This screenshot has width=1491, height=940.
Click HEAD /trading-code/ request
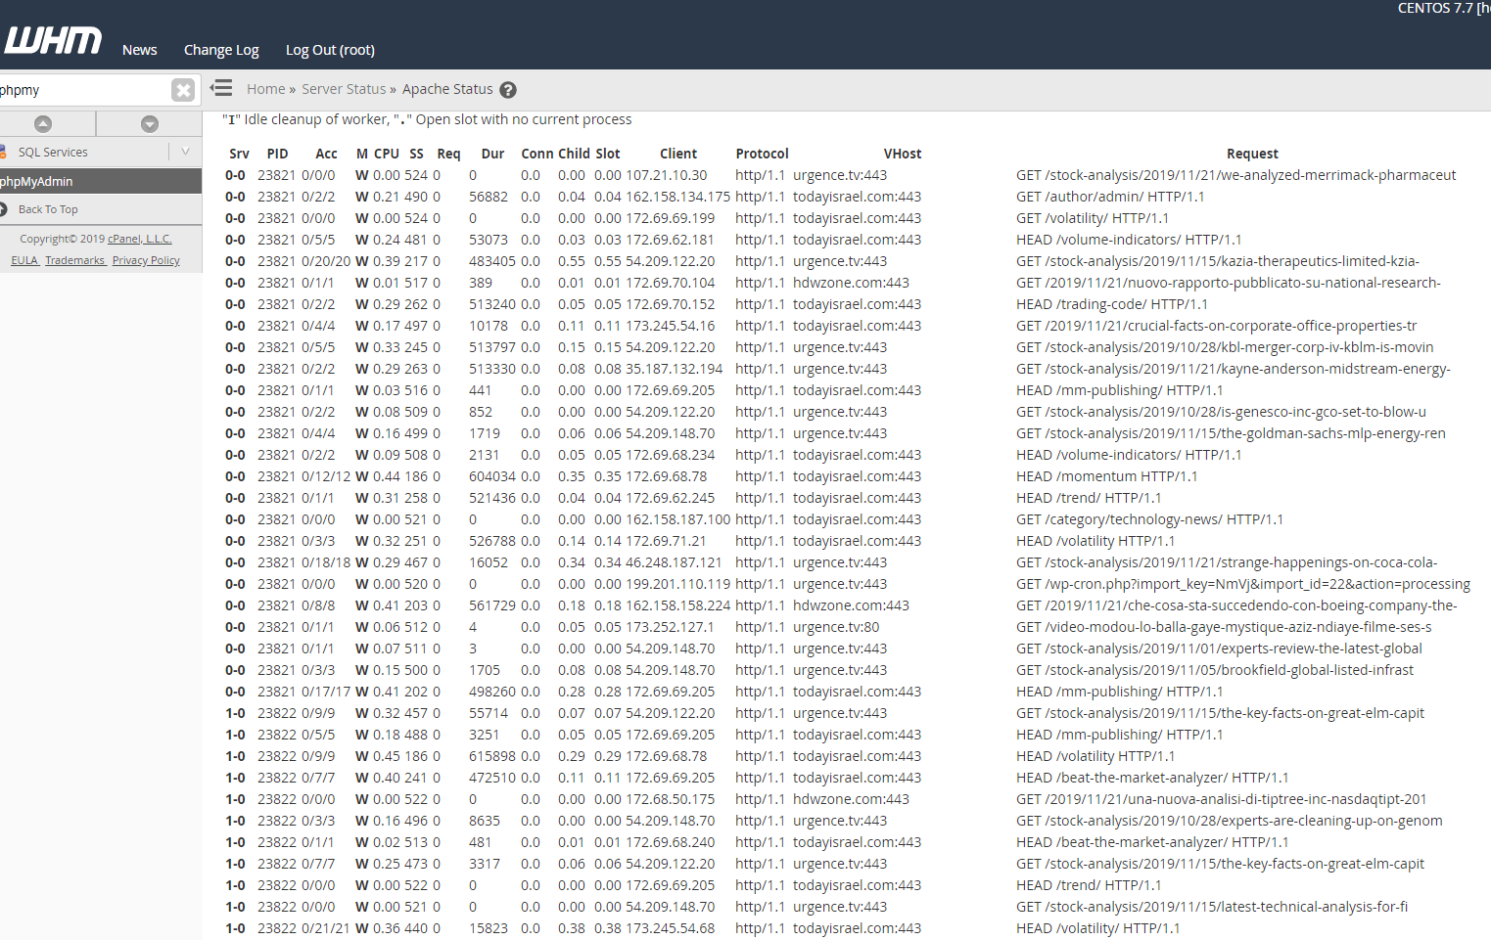(x=1112, y=304)
